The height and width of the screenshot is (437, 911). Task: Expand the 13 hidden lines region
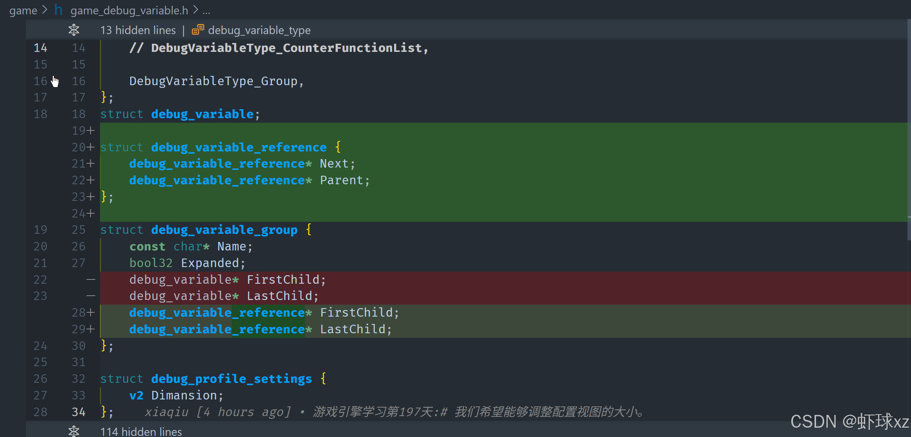click(x=138, y=30)
